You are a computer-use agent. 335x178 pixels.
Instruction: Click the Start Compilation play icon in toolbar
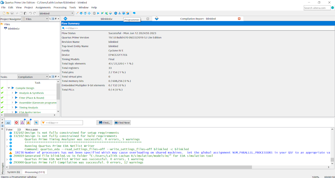coord(98,13)
